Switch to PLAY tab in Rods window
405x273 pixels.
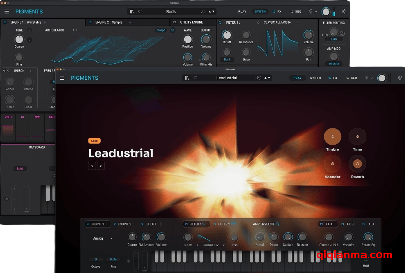242,11
